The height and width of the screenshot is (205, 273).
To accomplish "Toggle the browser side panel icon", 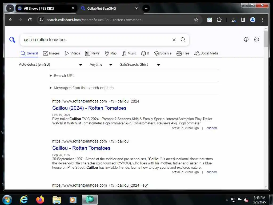I will coord(243,20).
